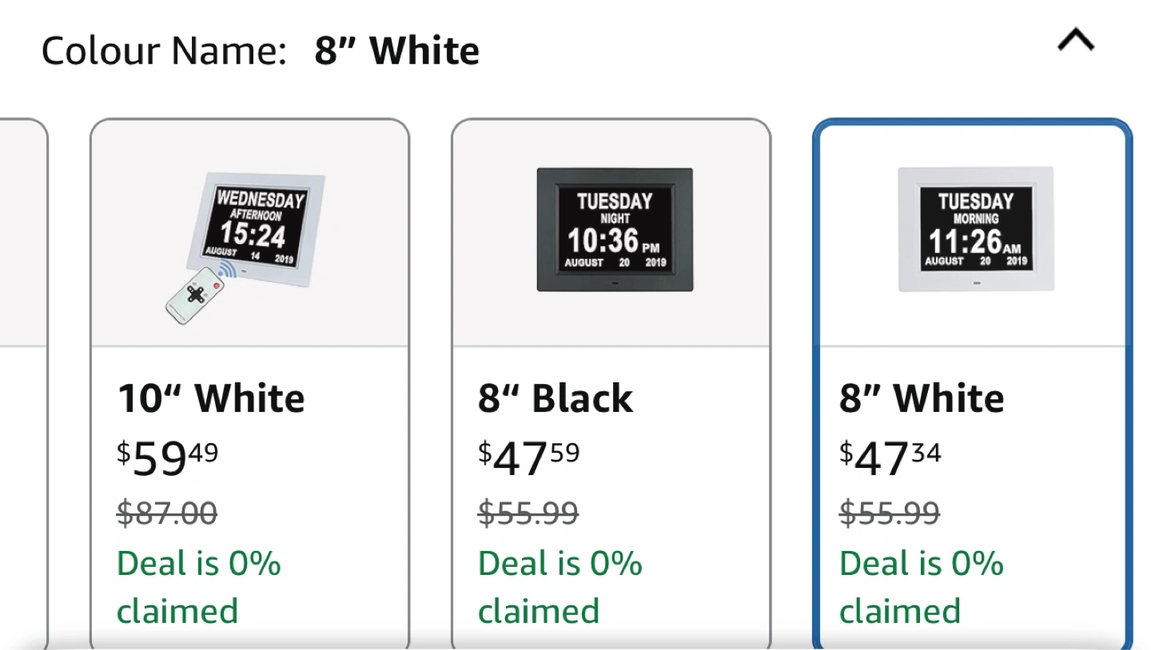Select the 8" White option card

[x=973, y=384]
